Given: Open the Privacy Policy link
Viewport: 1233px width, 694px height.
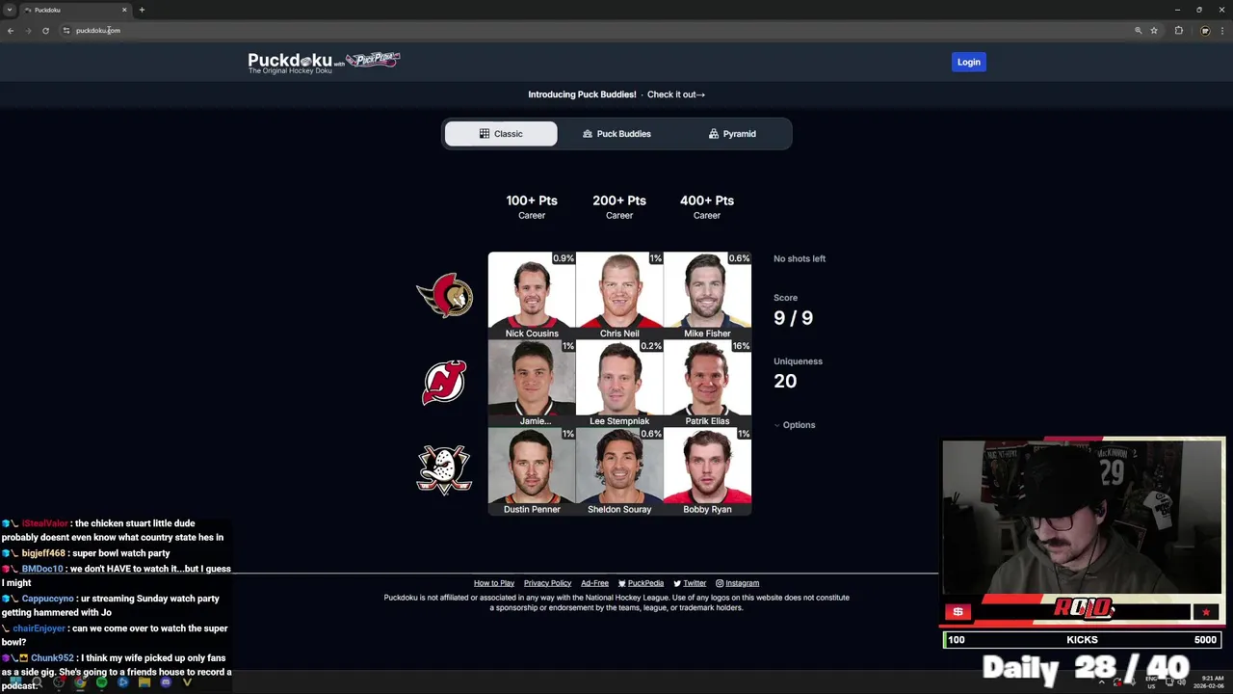Looking at the screenshot, I should click(547, 583).
